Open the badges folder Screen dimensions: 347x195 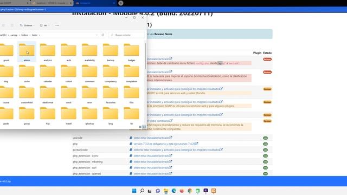tap(131, 52)
